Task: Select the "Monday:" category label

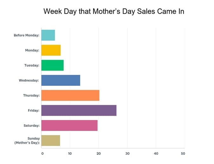Action: coord(32,50)
